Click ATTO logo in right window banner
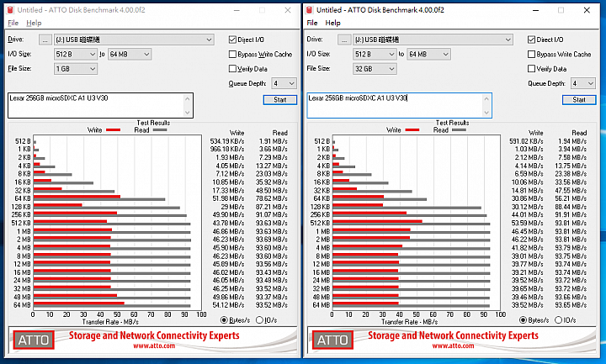606x364 pixels. pos(332,340)
